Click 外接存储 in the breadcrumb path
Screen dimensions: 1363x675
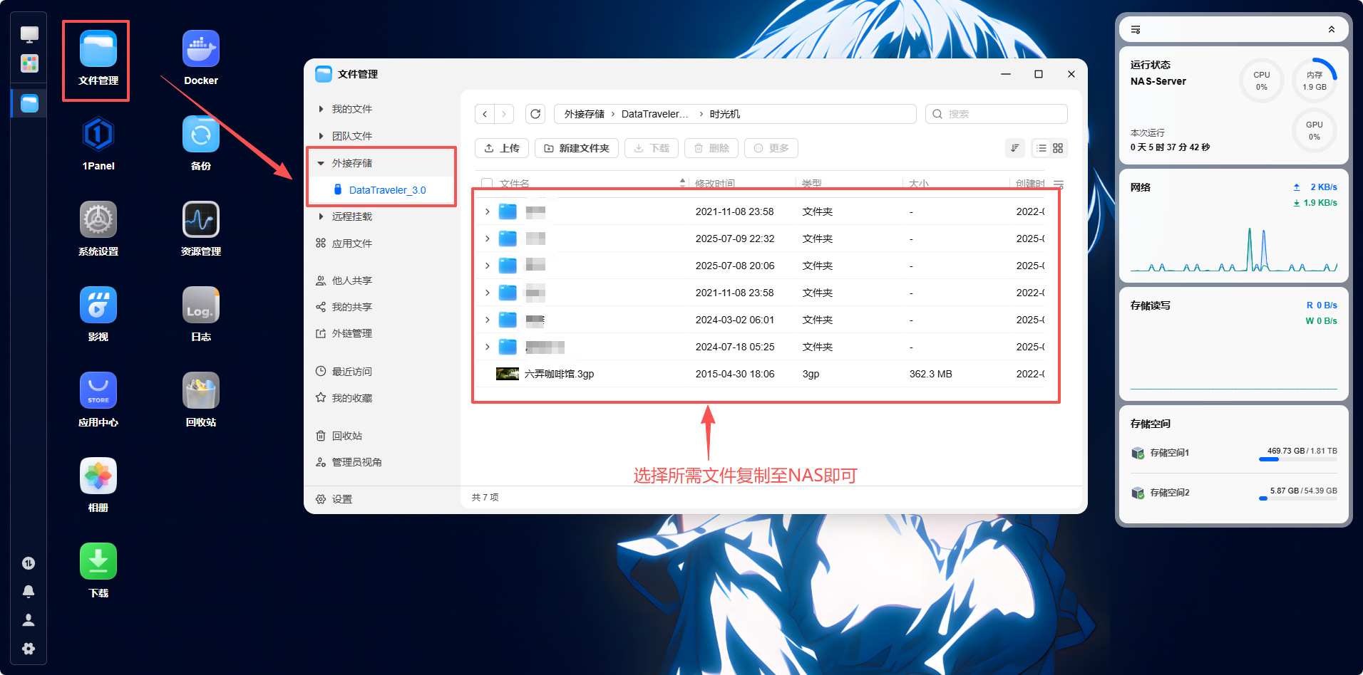(x=584, y=114)
